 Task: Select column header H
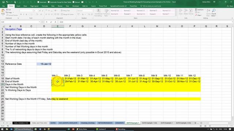point(95,26)
